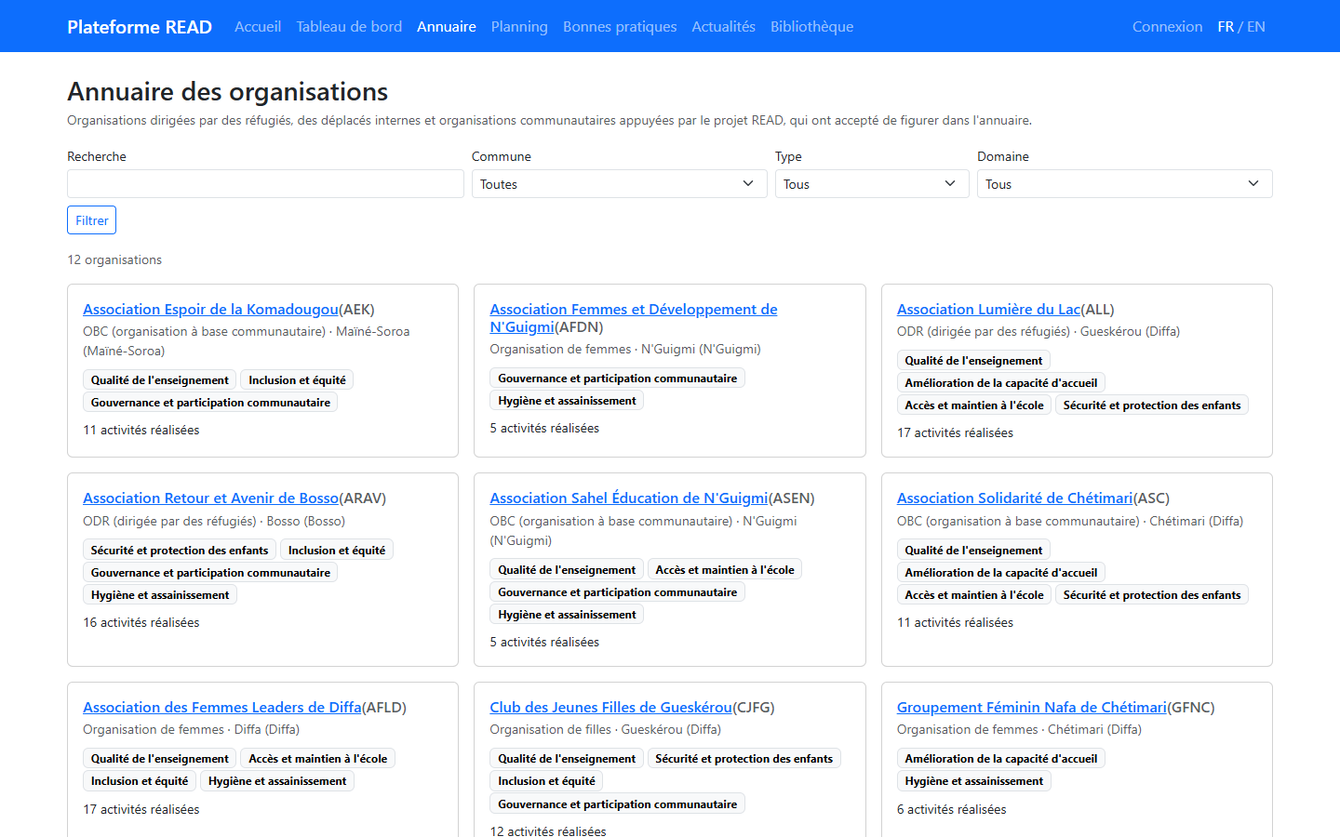Open the Actualités nav item
This screenshot has width=1340, height=837.
[x=723, y=26]
